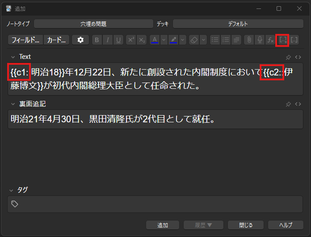The image size is (311, 237).
Task: Open text alignment options
Action: coord(236,40)
